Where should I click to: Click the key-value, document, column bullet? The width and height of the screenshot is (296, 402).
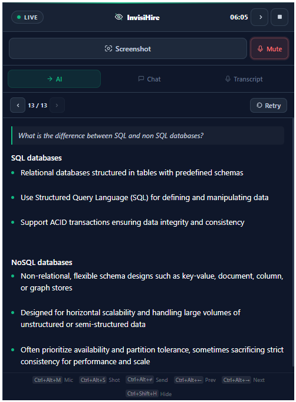(x=152, y=282)
